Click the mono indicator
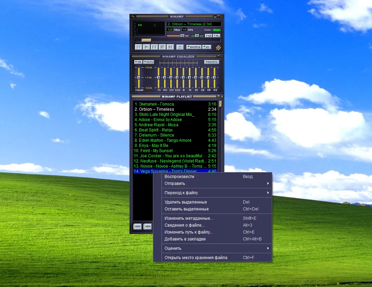Screen dimensions: 372x287 pyautogui.click(x=208, y=30)
